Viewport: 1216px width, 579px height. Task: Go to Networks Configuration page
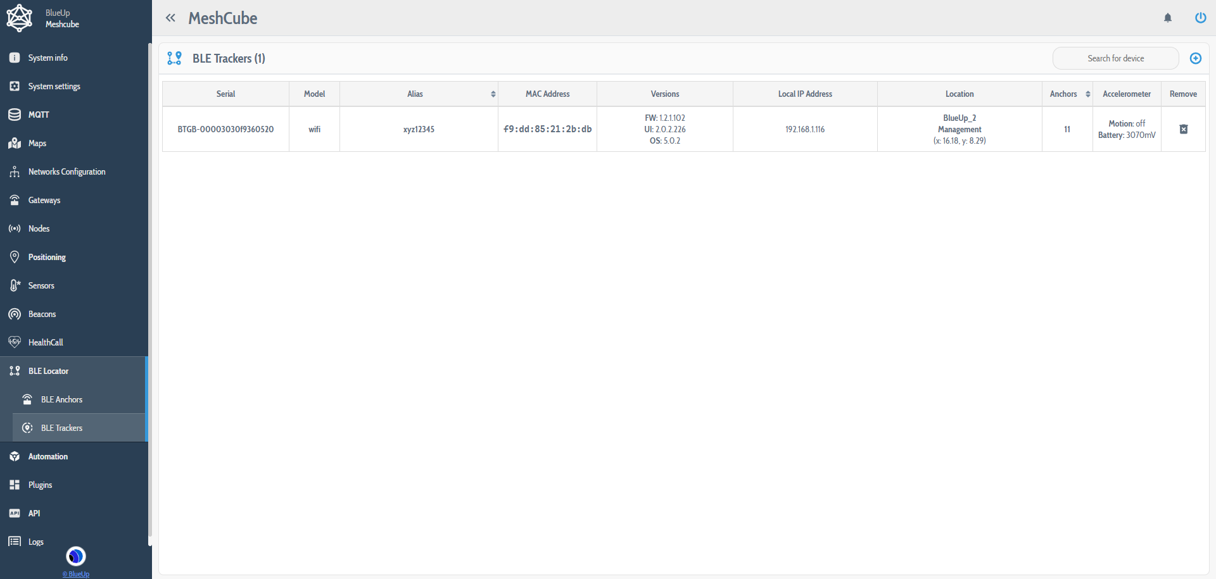coord(66,171)
